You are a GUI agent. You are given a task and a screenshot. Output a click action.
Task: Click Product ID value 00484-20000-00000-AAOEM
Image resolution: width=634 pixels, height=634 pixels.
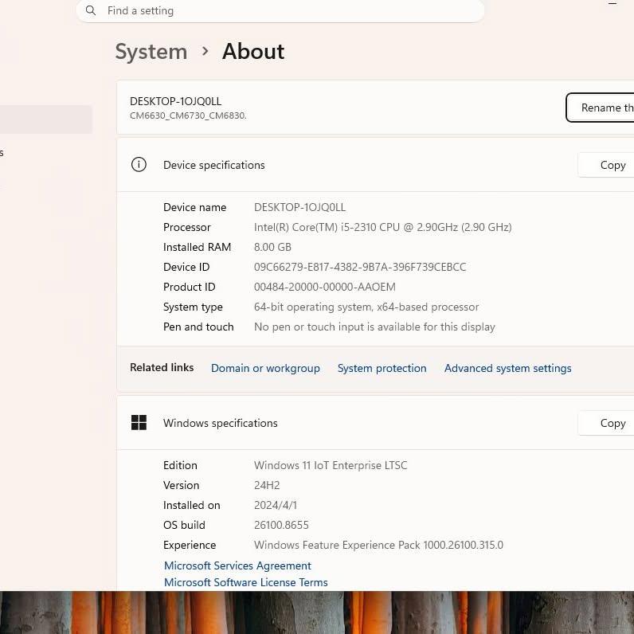325,287
